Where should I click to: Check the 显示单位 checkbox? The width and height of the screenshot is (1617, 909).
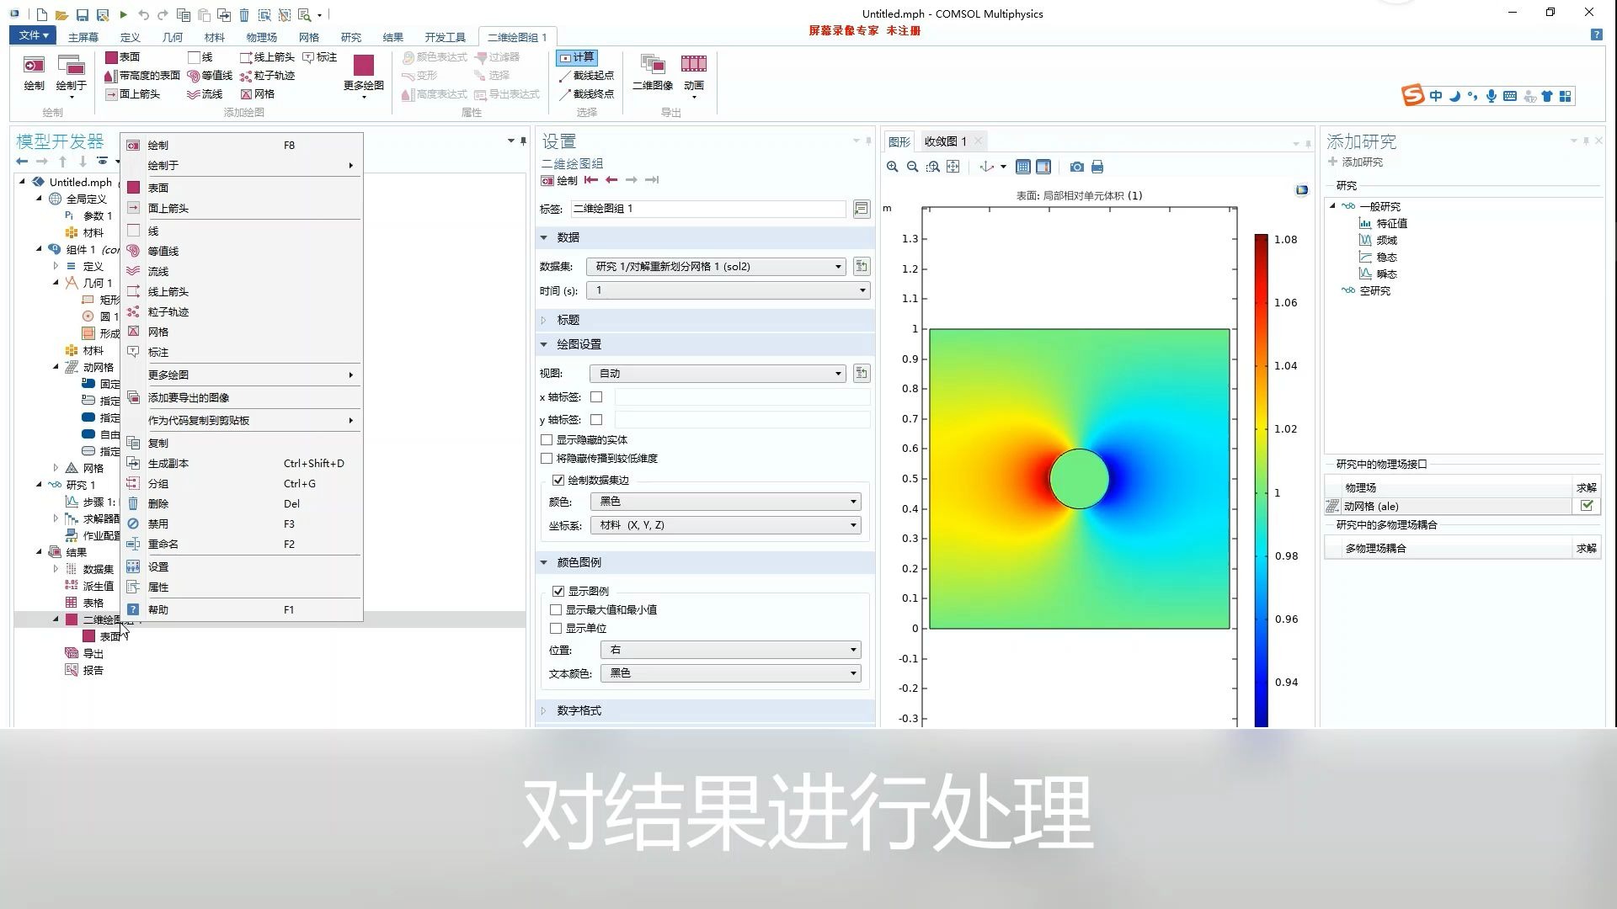(x=557, y=628)
